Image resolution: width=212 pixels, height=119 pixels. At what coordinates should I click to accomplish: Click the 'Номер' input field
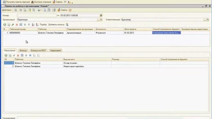tap(37, 16)
